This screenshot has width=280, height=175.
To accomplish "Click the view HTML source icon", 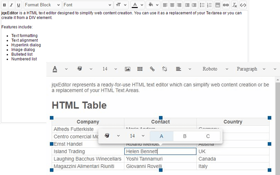I will point(243,5).
